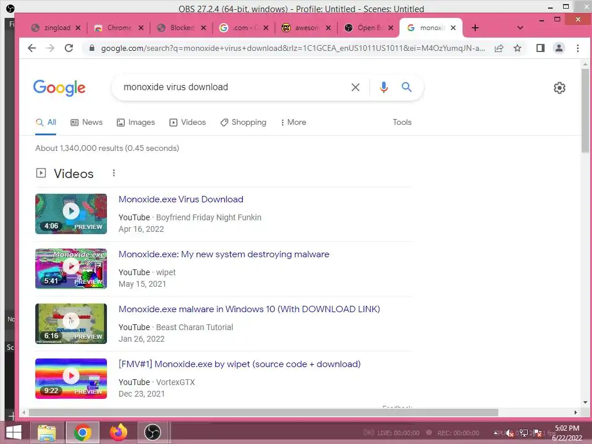Click the results count text
The image size is (592, 444).
click(x=107, y=148)
